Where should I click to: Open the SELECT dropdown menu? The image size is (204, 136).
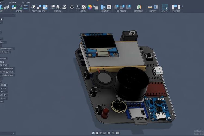pos(165,11)
